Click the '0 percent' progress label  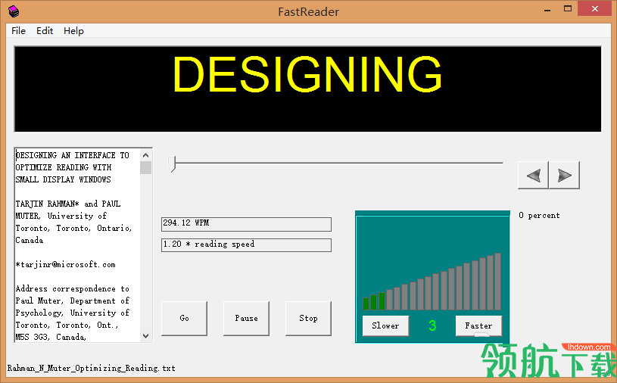point(539,216)
